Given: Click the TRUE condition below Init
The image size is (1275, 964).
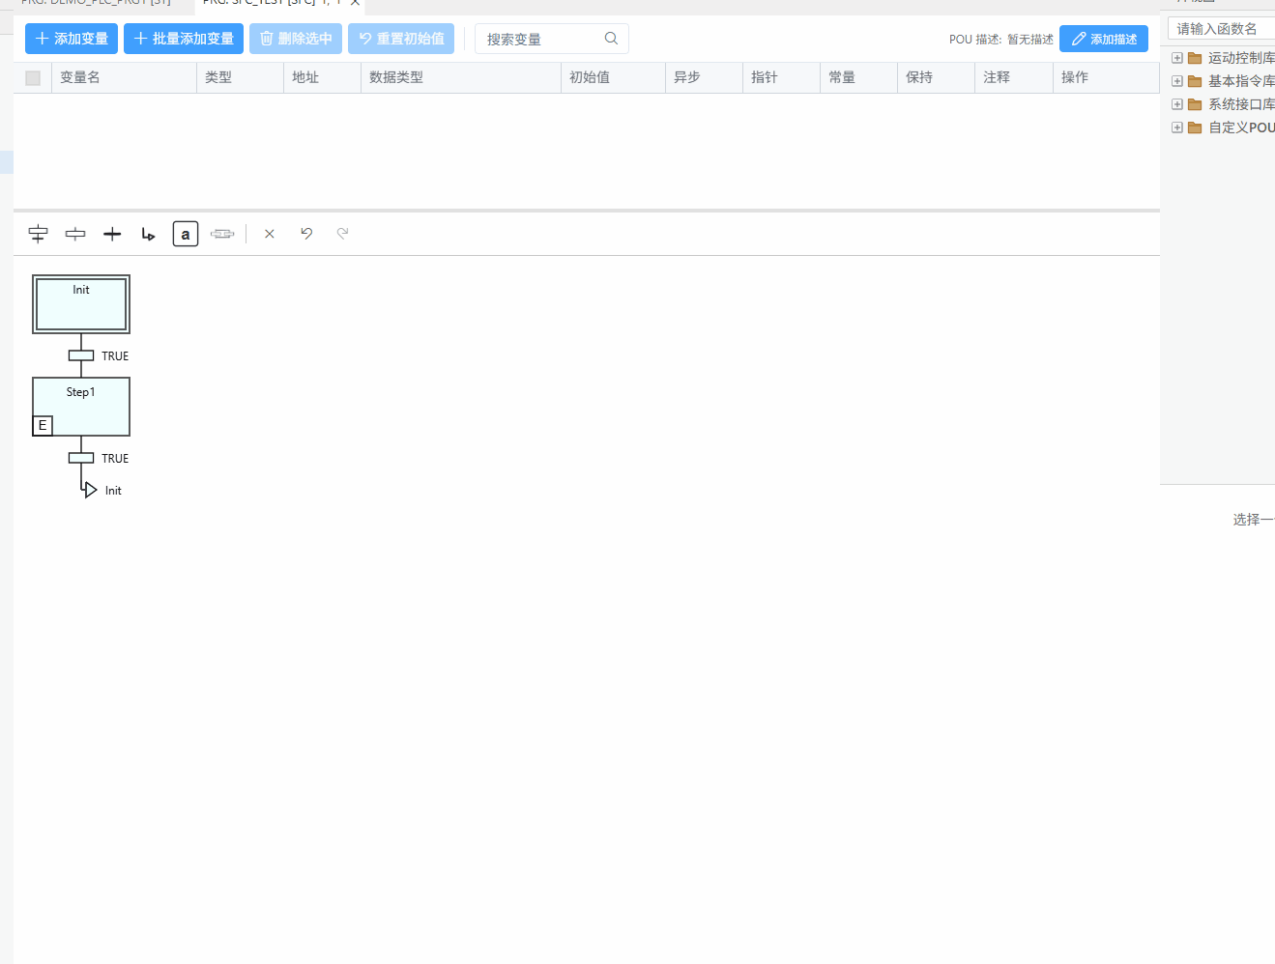Looking at the screenshot, I should click(115, 356).
